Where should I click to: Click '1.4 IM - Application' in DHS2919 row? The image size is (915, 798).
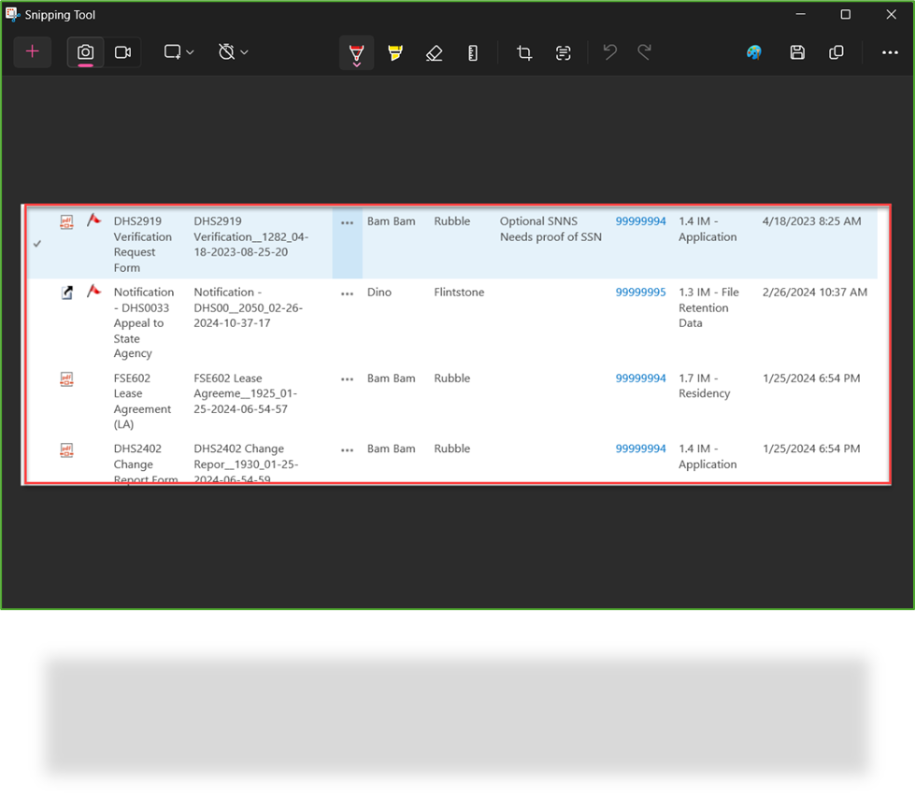[x=708, y=229]
